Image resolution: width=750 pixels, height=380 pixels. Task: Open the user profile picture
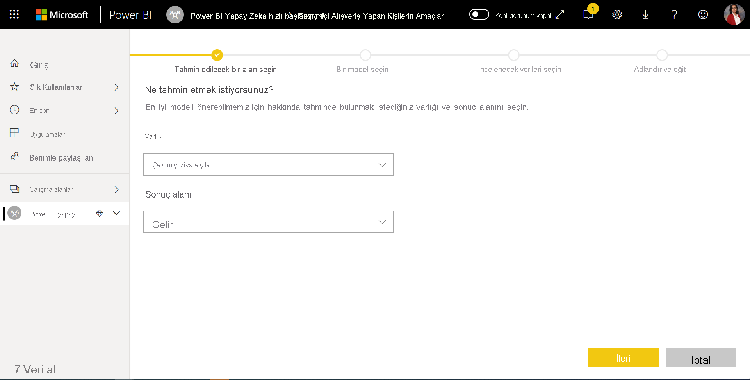click(x=734, y=14)
